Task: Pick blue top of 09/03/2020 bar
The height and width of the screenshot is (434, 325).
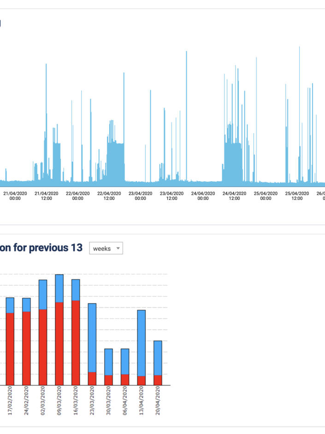Action: [59, 289]
